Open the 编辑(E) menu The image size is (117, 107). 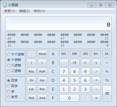click(x=24, y=11)
